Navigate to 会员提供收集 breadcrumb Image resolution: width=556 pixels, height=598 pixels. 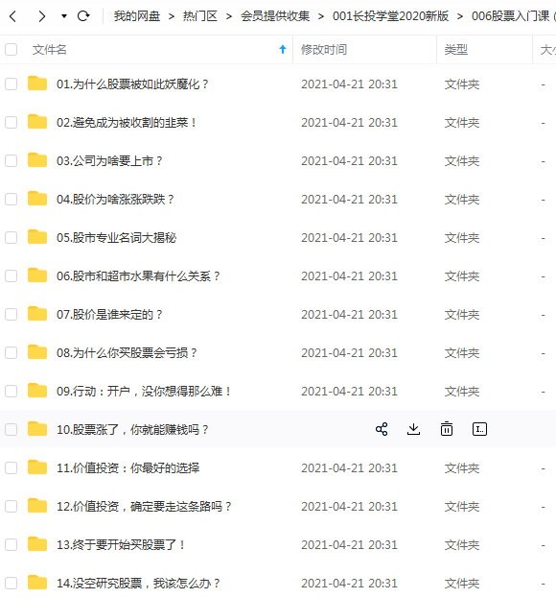[275, 16]
